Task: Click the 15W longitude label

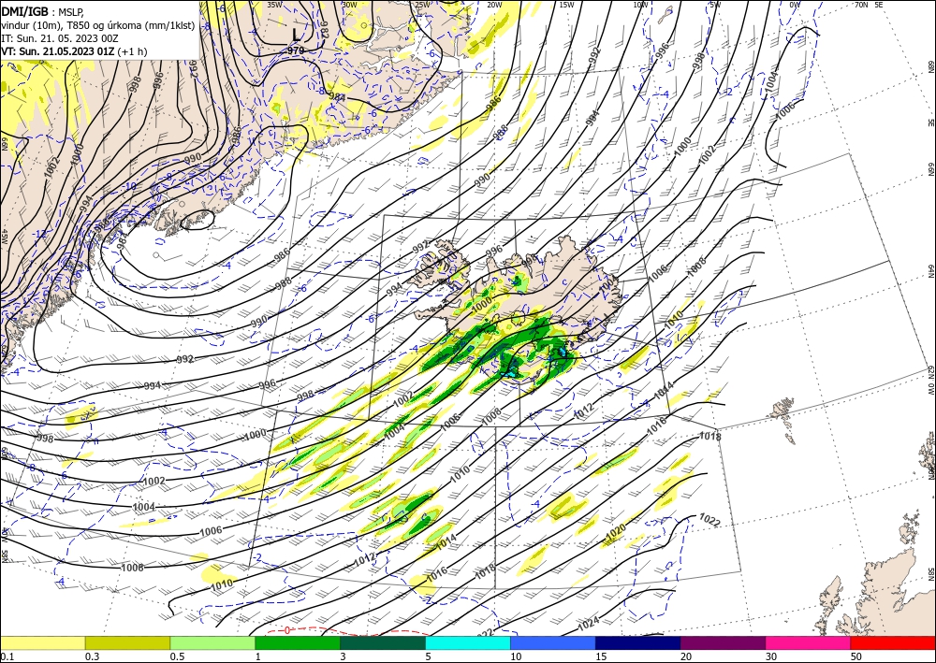Action: (566, 5)
